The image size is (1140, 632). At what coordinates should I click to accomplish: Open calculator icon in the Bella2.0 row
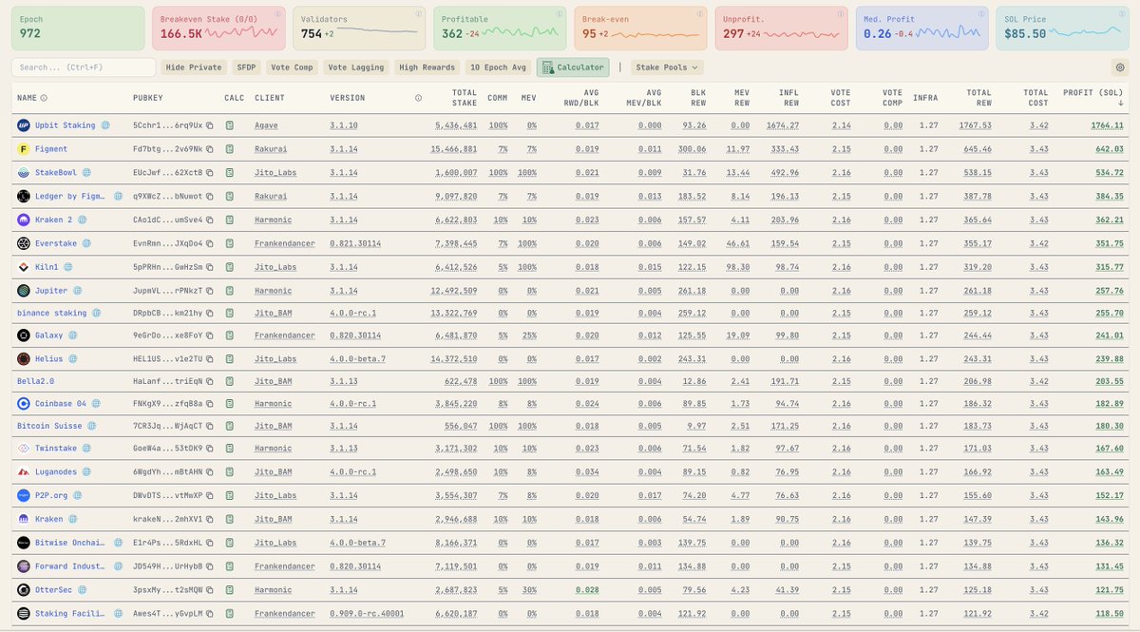pyautogui.click(x=230, y=380)
